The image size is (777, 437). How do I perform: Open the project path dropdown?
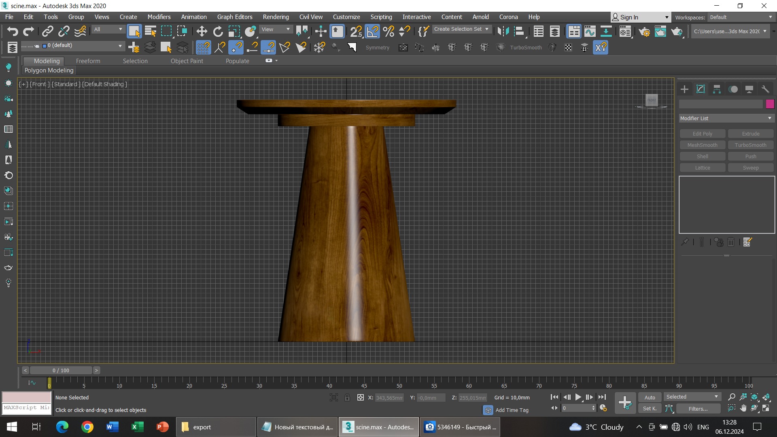point(730,31)
